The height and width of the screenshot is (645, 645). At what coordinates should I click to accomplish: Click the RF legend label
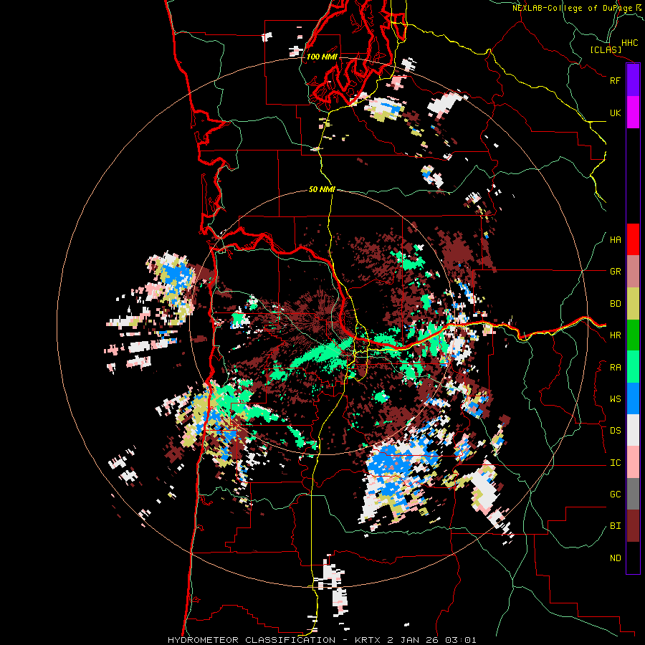(615, 80)
